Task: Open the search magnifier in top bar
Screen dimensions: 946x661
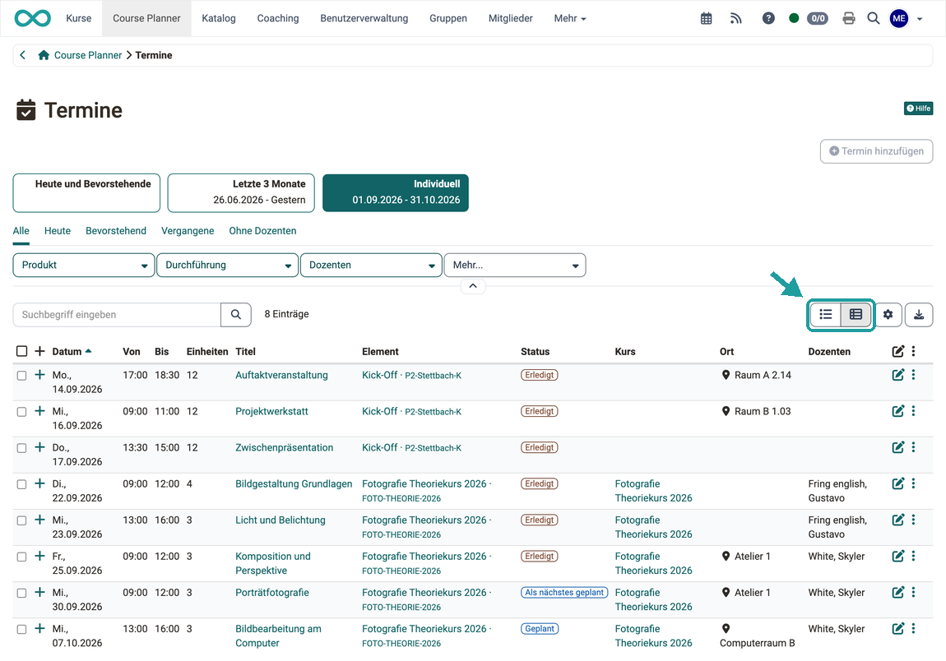Action: pos(873,19)
